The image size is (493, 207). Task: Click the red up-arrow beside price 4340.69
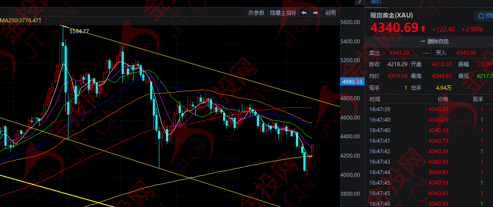click(x=423, y=29)
